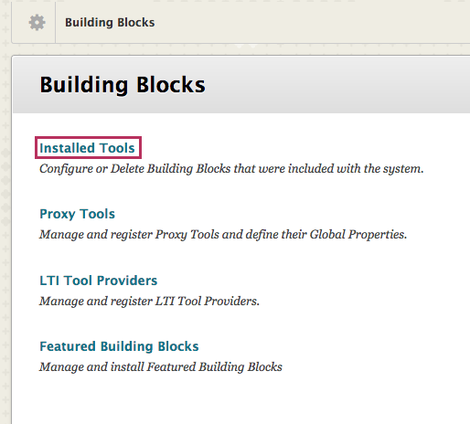The image size is (470, 424).
Task: Click the breadcrumb bar right of Building Blocks
Action: point(311,23)
